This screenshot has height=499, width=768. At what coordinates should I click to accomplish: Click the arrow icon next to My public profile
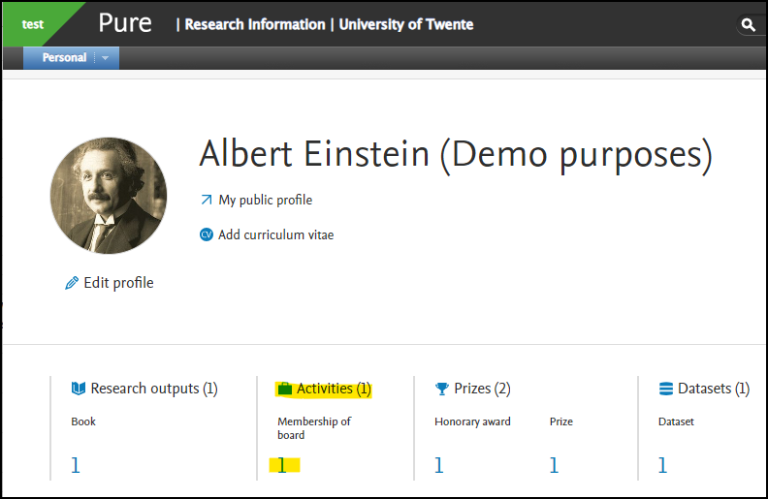coord(207,200)
